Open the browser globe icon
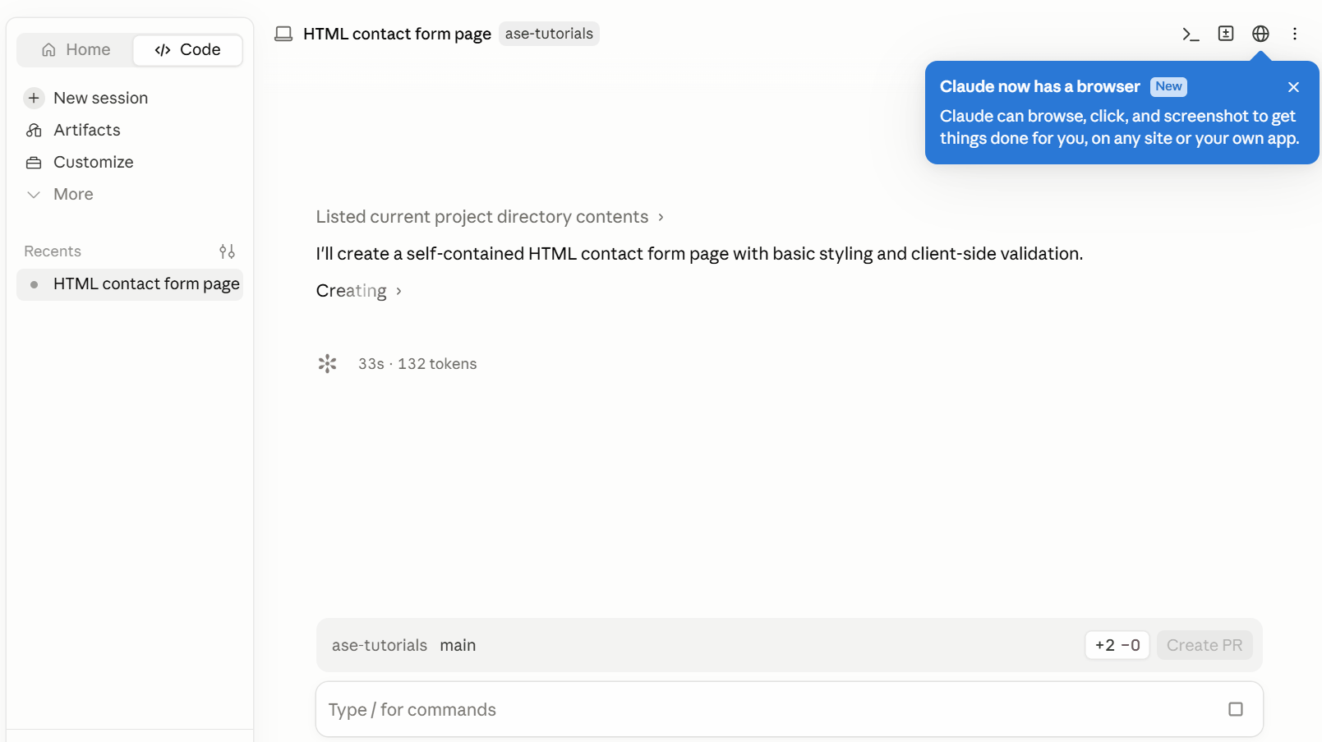This screenshot has height=742, width=1322. coord(1260,34)
